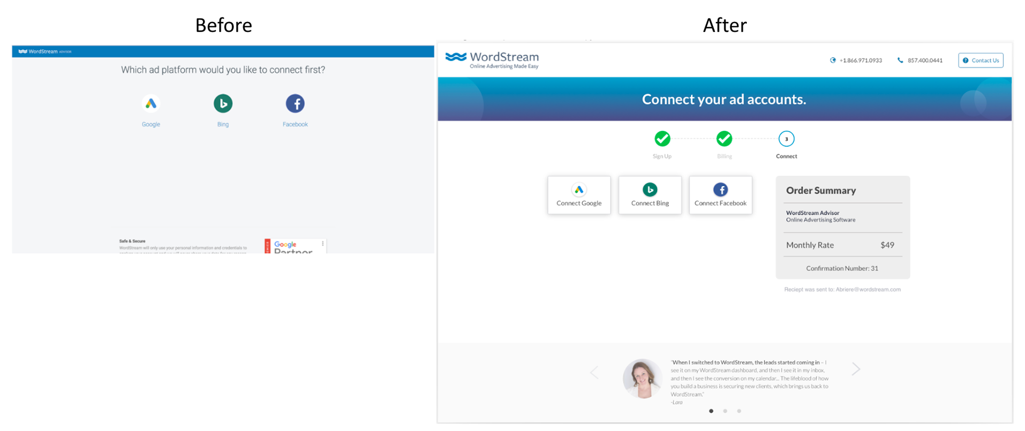
Task: Click the Connect Google button
Action: pyautogui.click(x=579, y=195)
